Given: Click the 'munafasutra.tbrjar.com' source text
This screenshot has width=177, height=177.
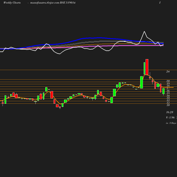Looking at the screenshot, I should (45, 3).
